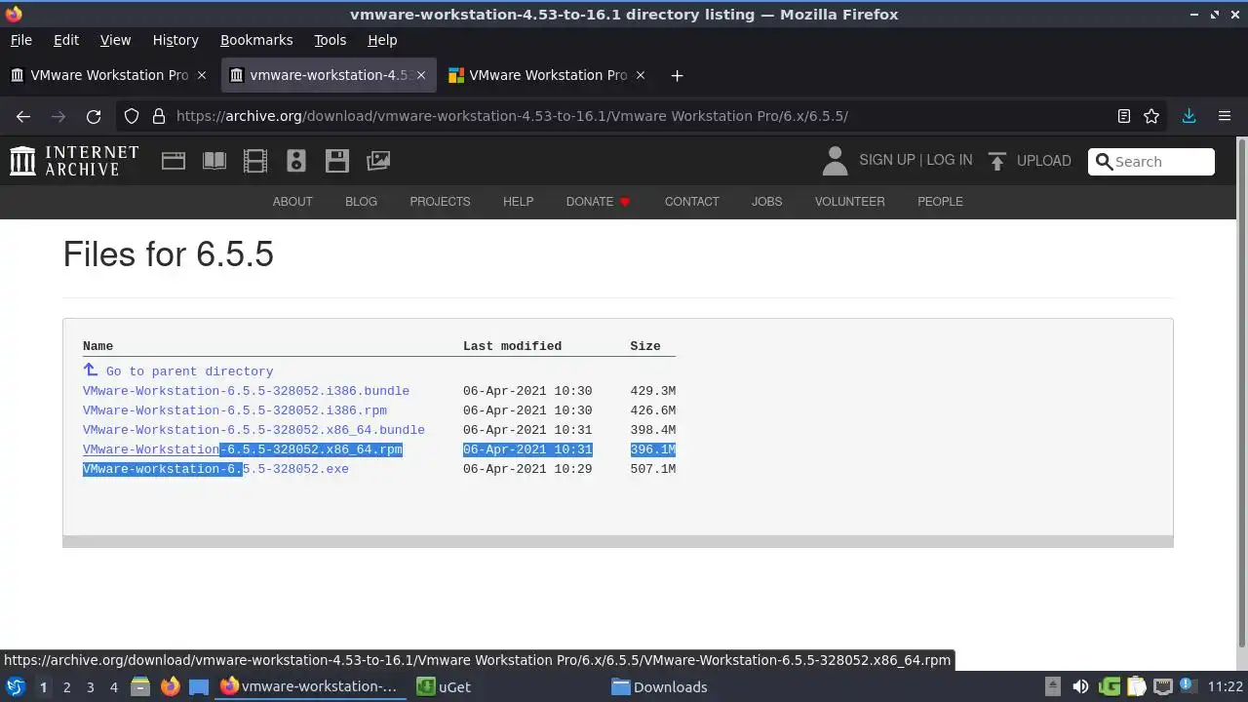Open the Tools menu
The height and width of the screenshot is (702, 1248).
tap(330, 40)
